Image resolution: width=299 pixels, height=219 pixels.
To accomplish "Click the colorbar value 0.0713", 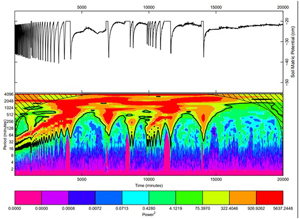I will pos(122,208).
